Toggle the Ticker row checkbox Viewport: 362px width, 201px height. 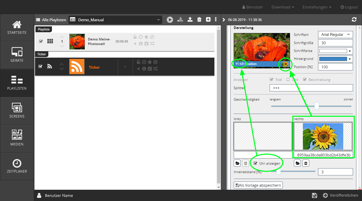point(40,66)
